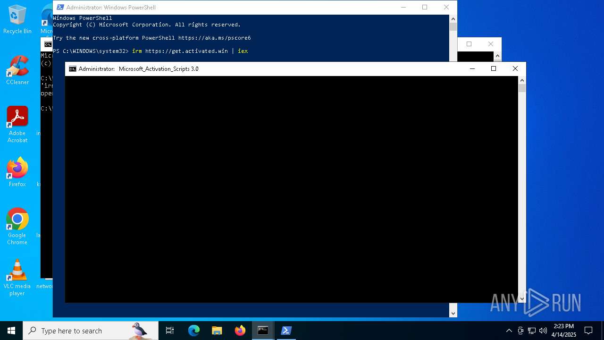Click the Microsoft_Activation_Scripts 3.0 title text

[x=159, y=69]
